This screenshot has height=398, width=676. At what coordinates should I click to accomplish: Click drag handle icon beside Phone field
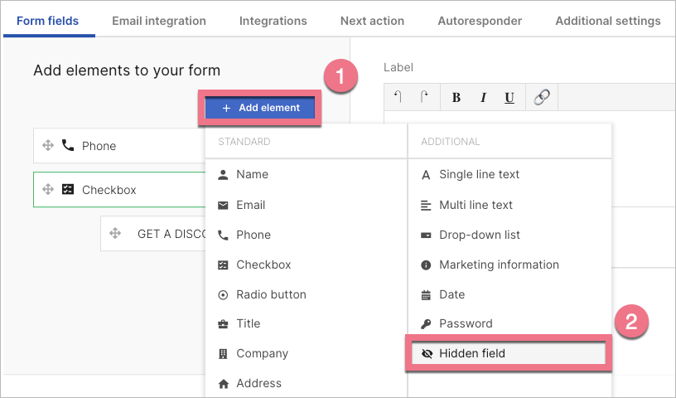pos(48,146)
